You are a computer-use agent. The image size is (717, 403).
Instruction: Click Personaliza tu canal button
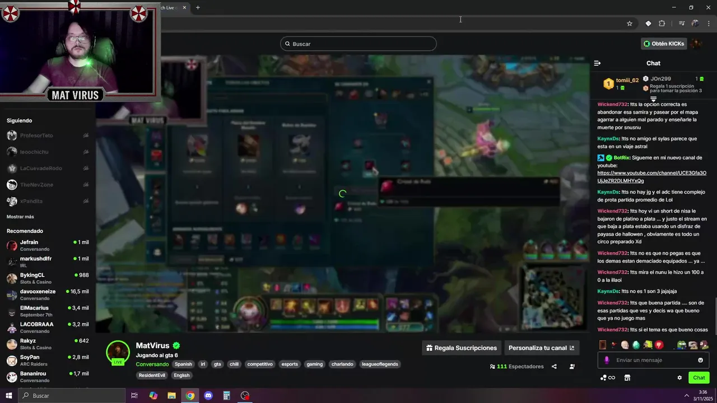[541, 348]
